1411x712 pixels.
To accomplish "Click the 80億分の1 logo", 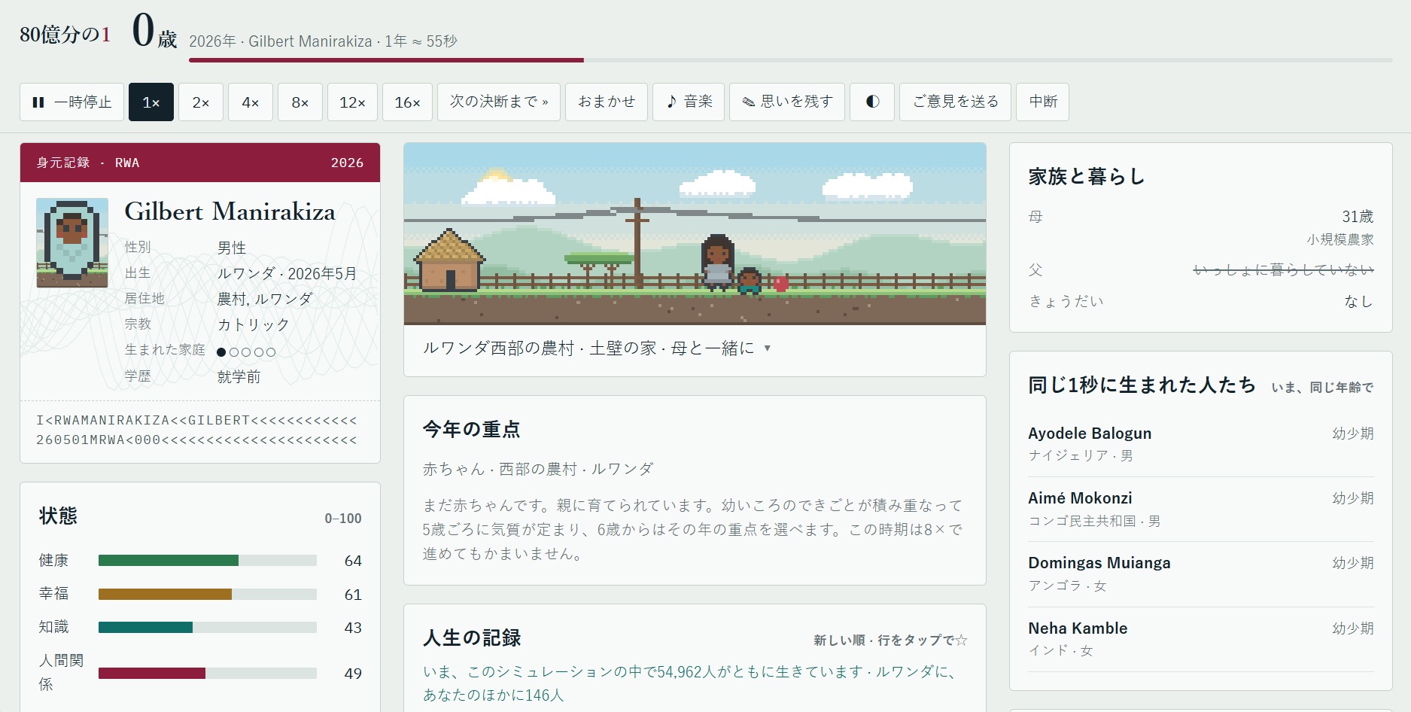I will [x=65, y=35].
